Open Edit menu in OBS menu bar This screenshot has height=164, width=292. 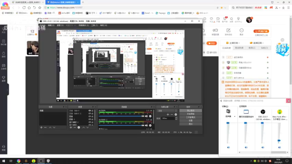(x=51, y=25)
